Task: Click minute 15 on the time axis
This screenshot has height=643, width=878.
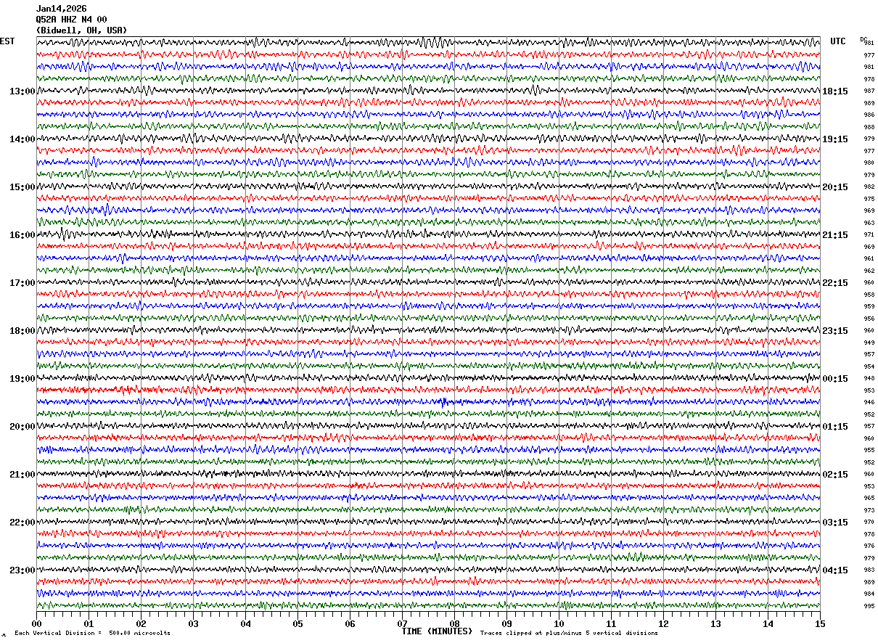Action: 820,623
